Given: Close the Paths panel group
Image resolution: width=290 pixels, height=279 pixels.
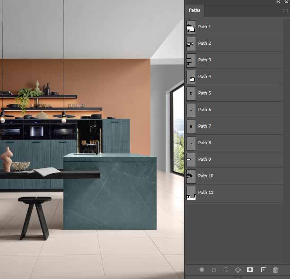Looking at the screenshot, I should coord(286,2).
